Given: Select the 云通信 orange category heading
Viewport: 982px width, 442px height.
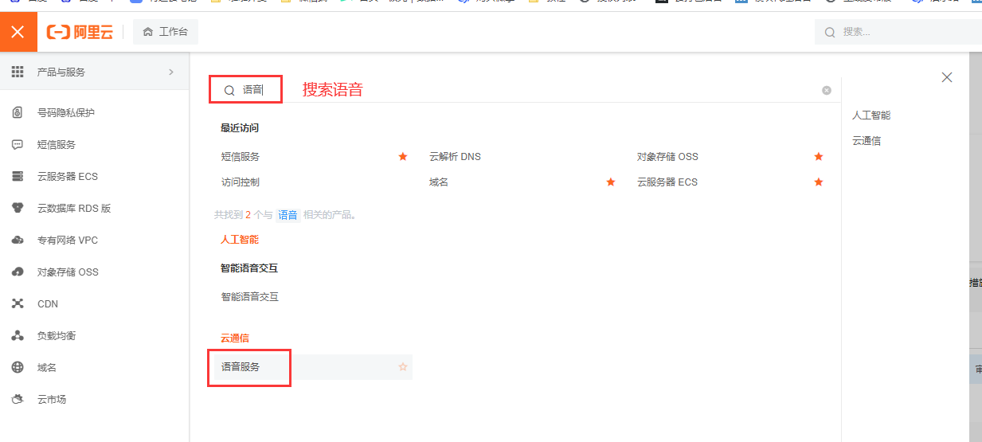Looking at the screenshot, I should point(235,338).
